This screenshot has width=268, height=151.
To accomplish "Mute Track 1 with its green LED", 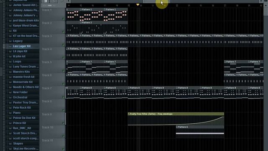I will click(63, 18).
